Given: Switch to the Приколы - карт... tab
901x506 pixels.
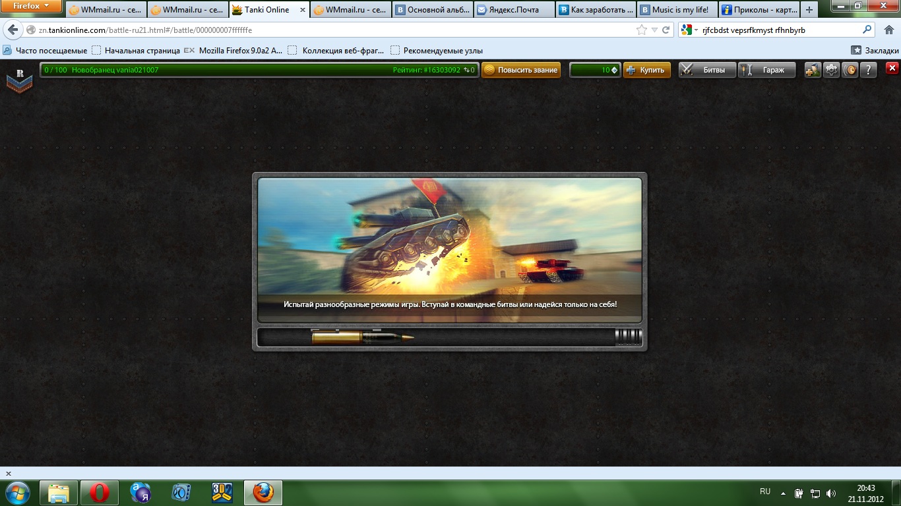Looking at the screenshot, I should (758, 10).
